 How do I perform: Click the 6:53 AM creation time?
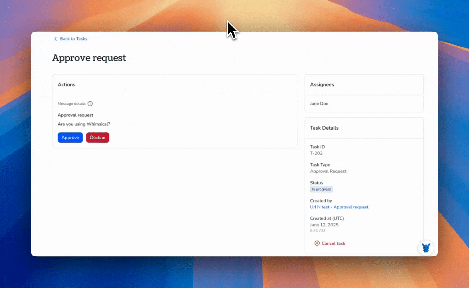[x=317, y=230]
